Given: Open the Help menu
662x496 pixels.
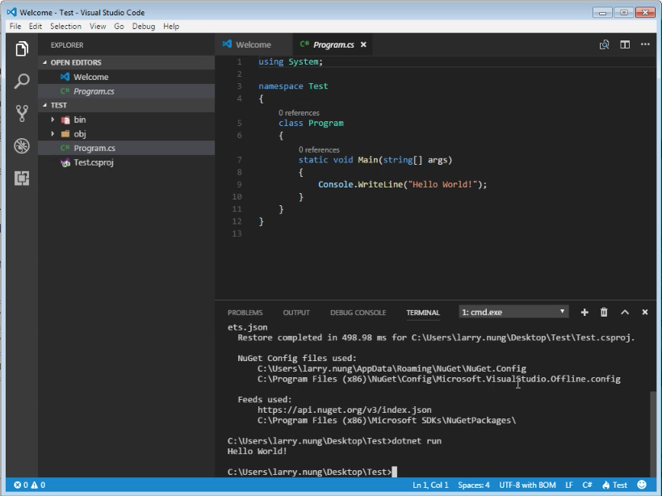Looking at the screenshot, I should 171,26.
